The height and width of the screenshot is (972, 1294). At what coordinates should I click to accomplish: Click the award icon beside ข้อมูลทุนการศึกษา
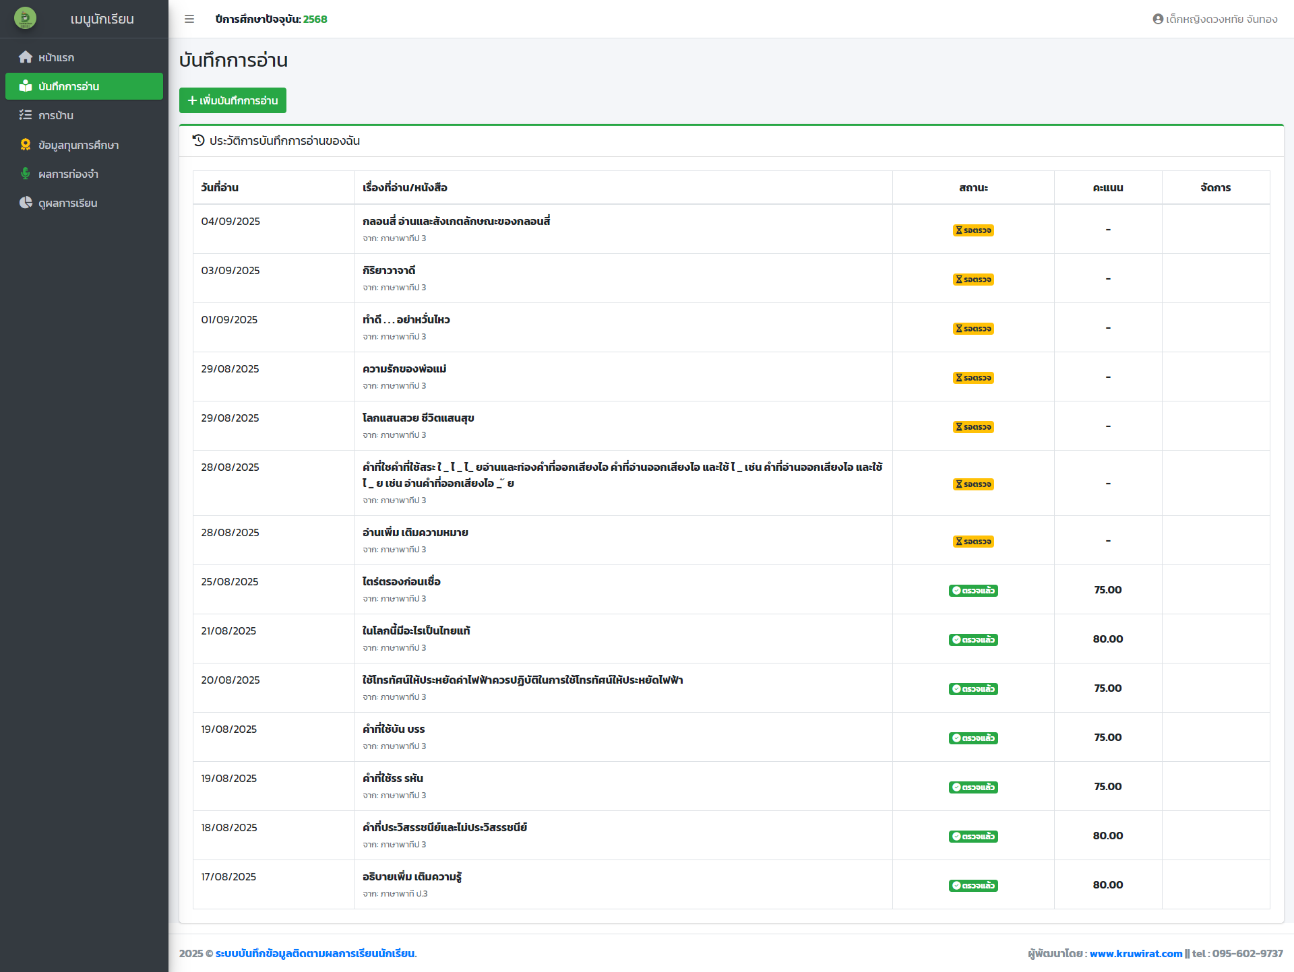pyautogui.click(x=26, y=145)
